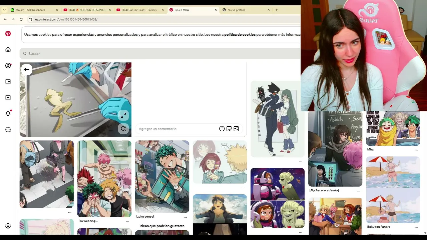Click the "Ideas que podrían gustarte" heading

162,226
